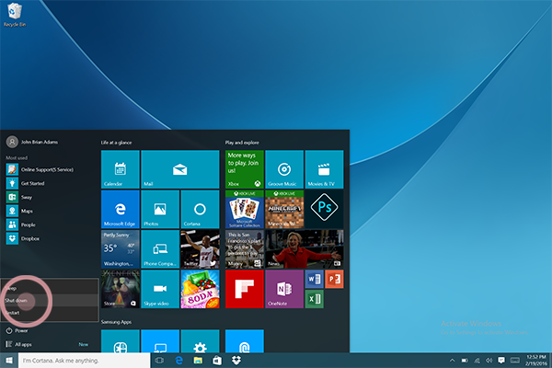
Task: Click the volume icon in system tray
Action: click(x=489, y=361)
